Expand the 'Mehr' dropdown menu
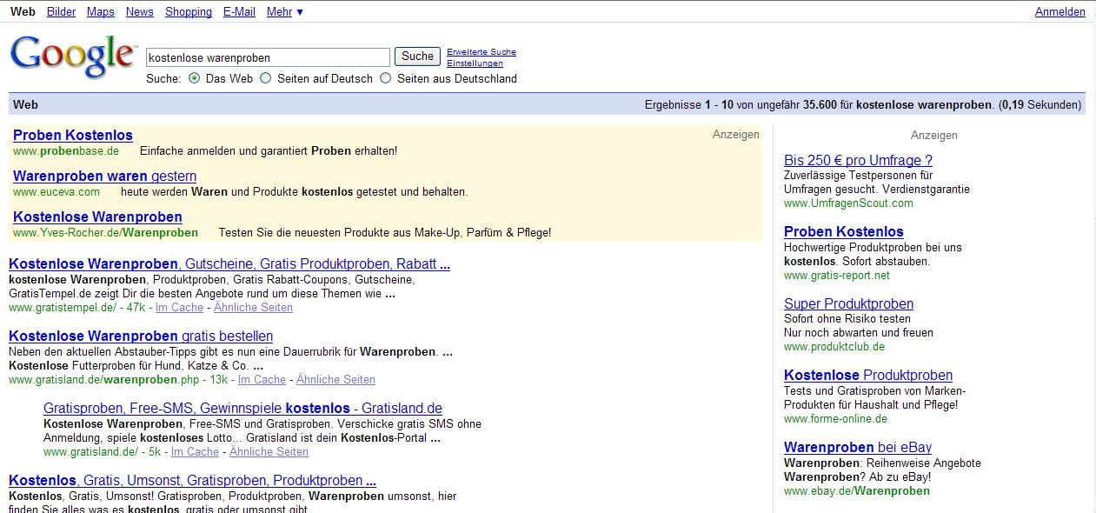The image size is (1096, 513). click(285, 11)
